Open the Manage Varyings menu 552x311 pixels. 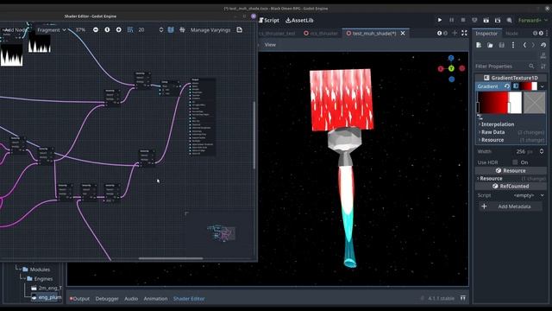pyautogui.click(x=210, y=30)
